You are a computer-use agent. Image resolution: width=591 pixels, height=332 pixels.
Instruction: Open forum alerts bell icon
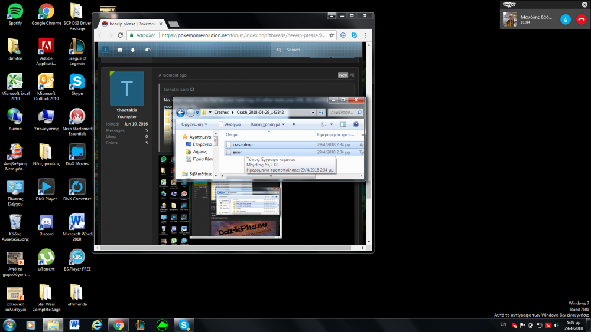[133, 50]
